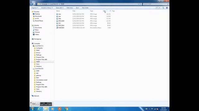199x111 pixels.
Task: Open the Size column filter arrow
Action: pos(110,11)
